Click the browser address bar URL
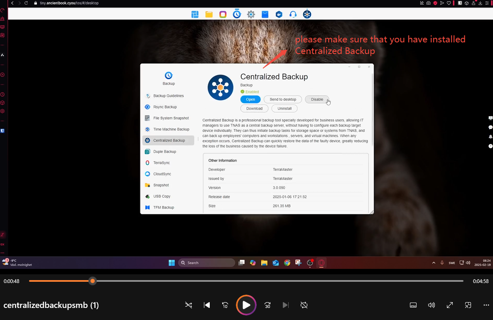The image size is (493, 320). [69, 3]
